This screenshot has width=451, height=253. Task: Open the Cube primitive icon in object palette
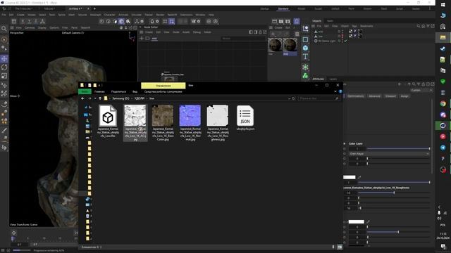[305, 48]
